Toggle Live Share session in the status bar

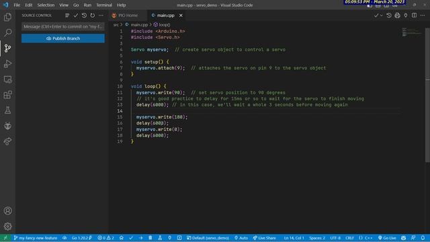(264, 238)
